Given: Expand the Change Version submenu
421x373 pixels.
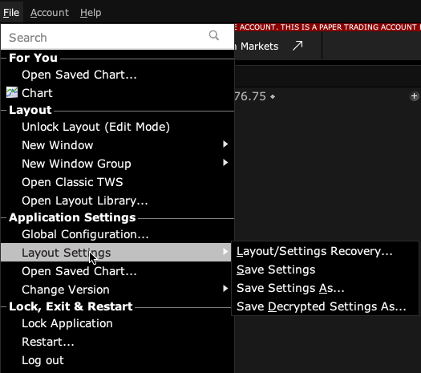Looking at the screenshot, I should 116,290.
